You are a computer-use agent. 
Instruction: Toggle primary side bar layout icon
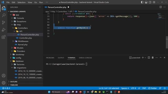[142, 2]
